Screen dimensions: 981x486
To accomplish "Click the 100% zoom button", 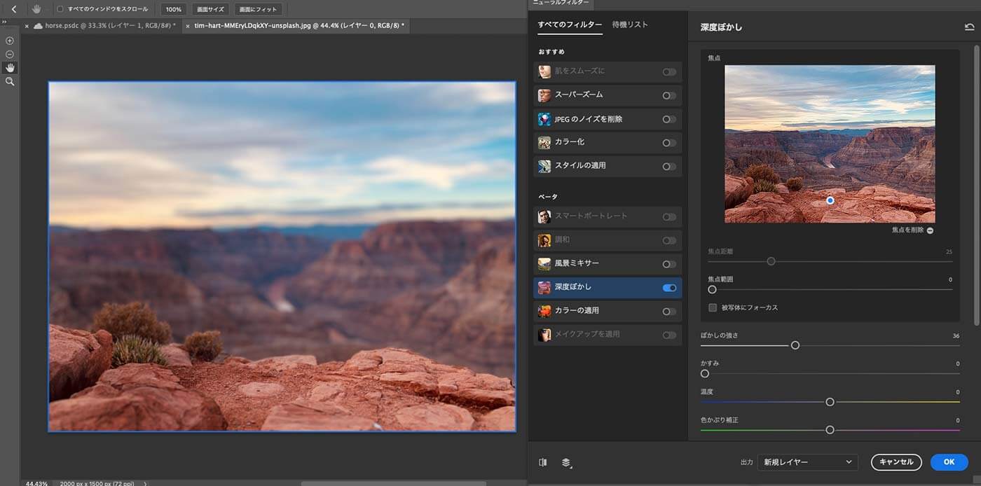I will (174, 9).
